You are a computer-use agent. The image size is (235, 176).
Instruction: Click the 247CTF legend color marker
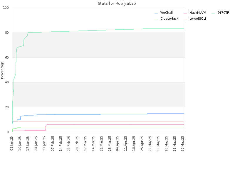[213, 13]
